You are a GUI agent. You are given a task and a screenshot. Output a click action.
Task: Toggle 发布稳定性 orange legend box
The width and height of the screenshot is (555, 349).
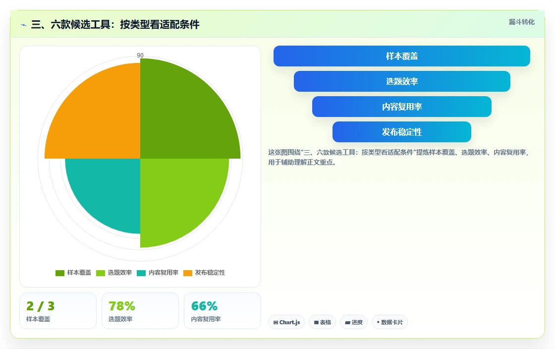point(188,273)
